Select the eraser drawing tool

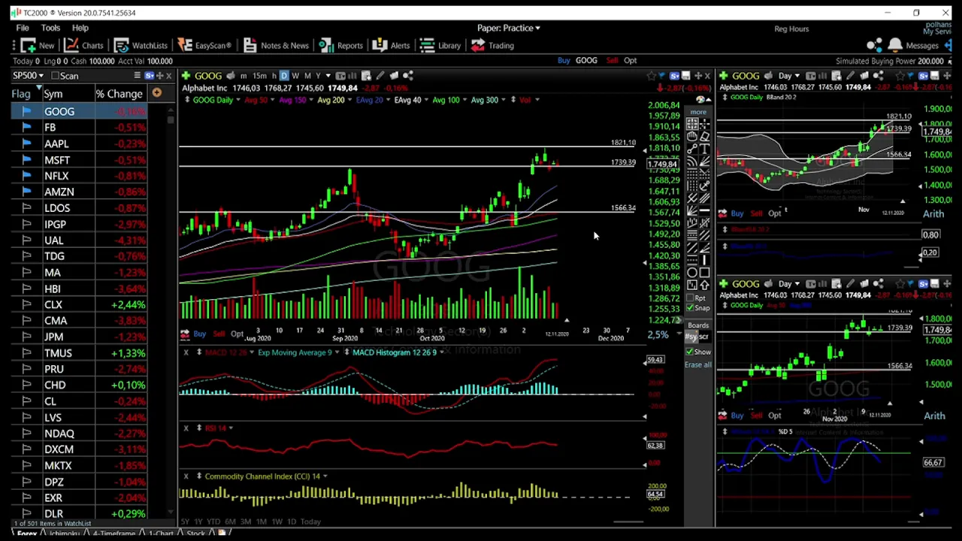[704, 136]
